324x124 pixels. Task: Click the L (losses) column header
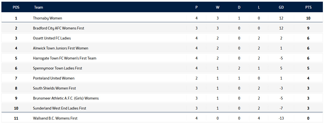pyautogui.click(x=259, y=8)
